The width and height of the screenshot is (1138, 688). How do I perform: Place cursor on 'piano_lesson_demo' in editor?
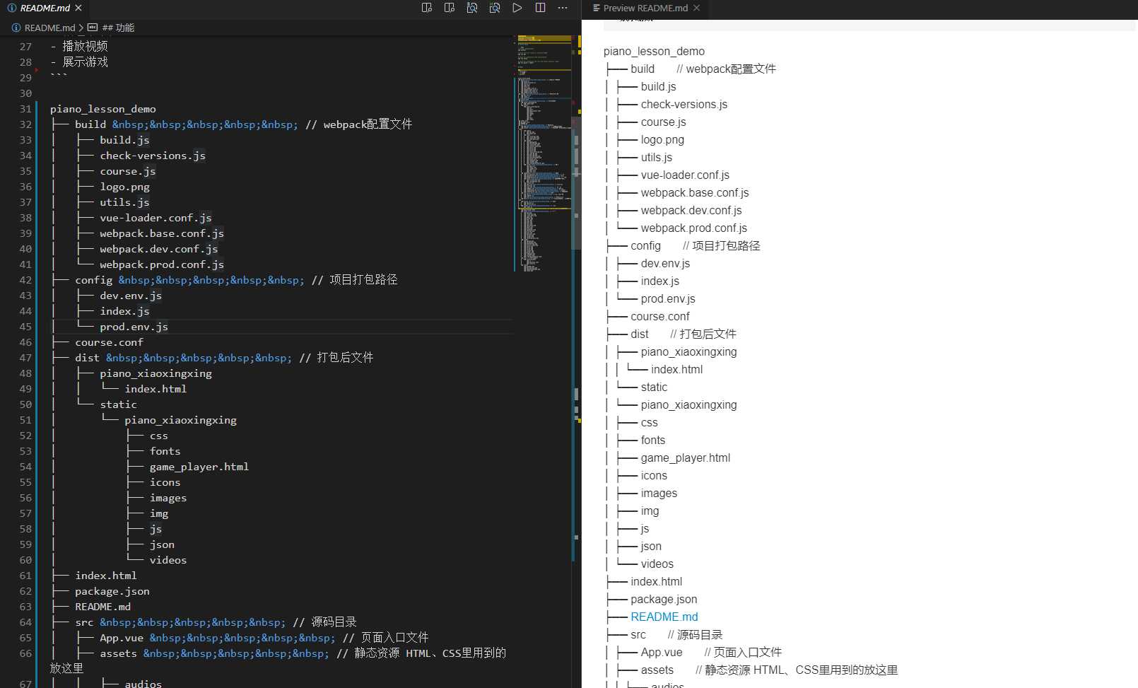click(103, 109)
